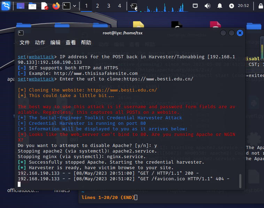Open the 帮助 menu in the terminal
264x208 pixels.
coord(86,43)
